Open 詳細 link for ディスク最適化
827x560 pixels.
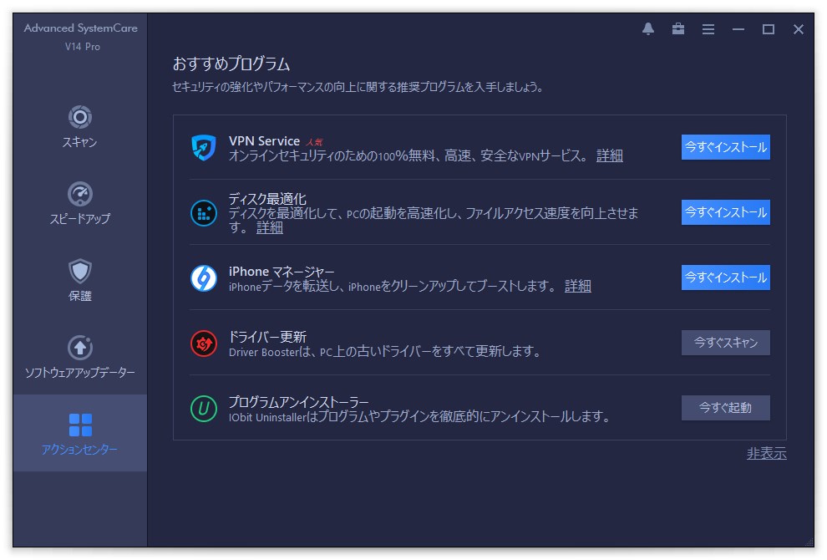270,227
